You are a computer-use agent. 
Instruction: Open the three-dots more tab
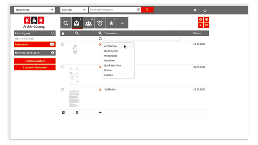coord(123,23)
